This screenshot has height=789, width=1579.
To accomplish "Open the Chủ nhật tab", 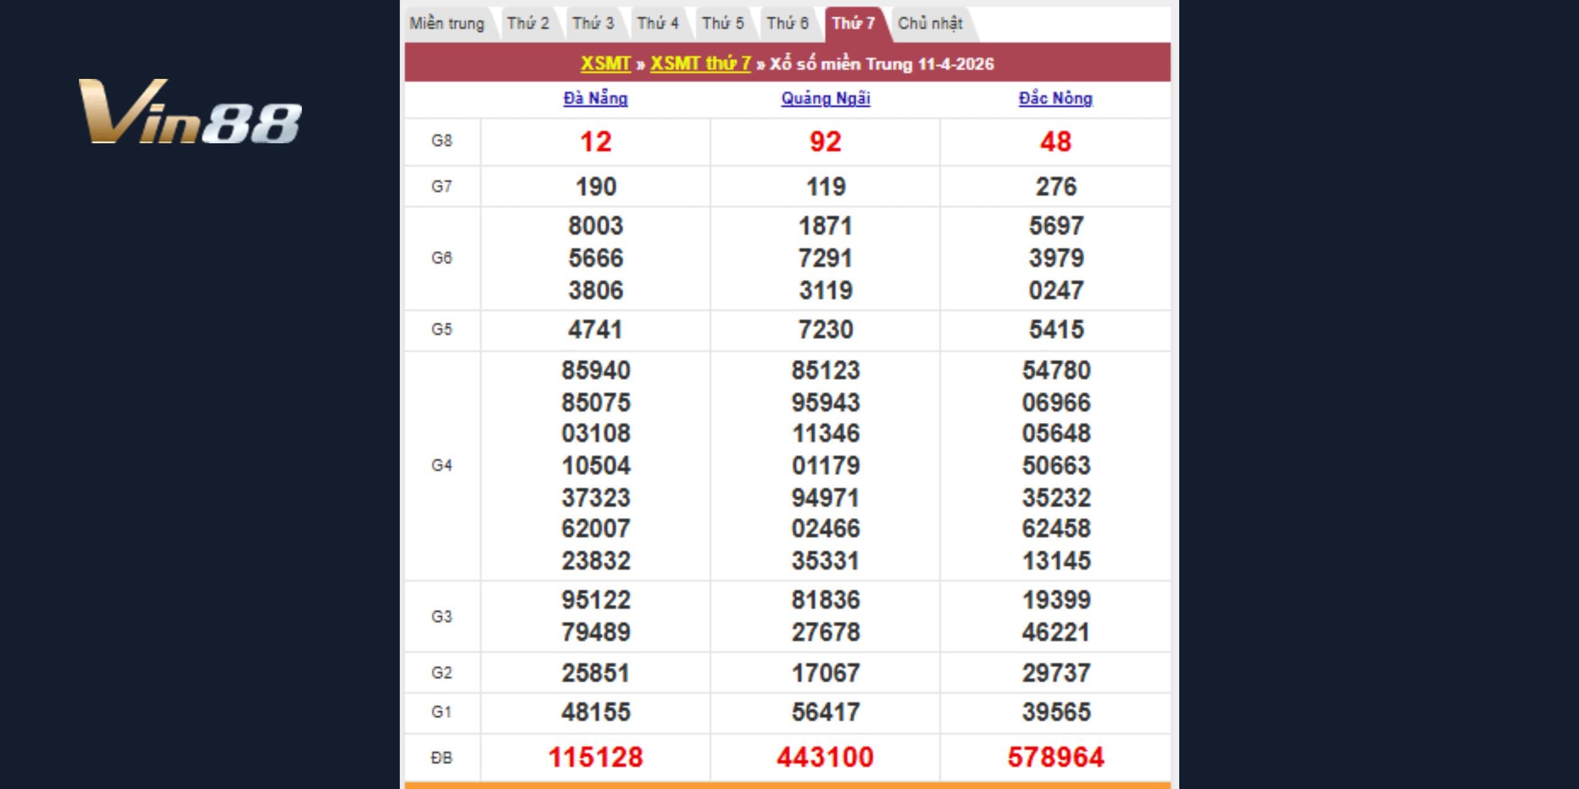I will tap(930, 24).
